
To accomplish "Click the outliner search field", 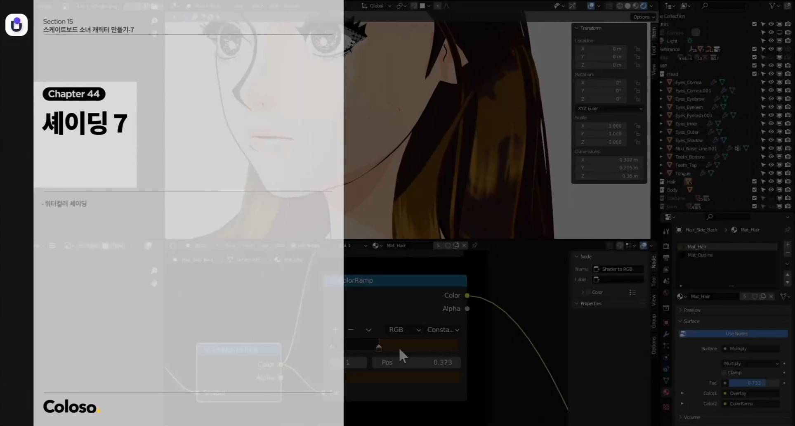I will [x=728, y=6].
